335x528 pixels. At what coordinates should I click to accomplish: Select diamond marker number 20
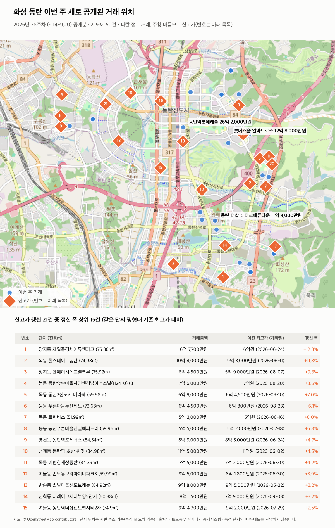pyautogui.click(x=272, y=164)
